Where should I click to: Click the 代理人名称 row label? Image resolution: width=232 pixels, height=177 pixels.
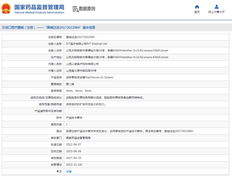click(x=55, y=64)
